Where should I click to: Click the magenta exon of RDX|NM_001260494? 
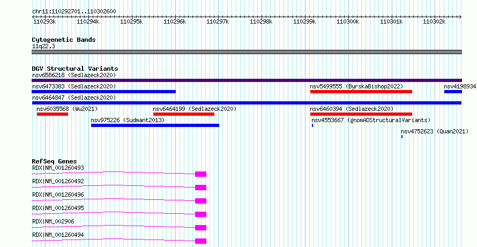[201, 241]
